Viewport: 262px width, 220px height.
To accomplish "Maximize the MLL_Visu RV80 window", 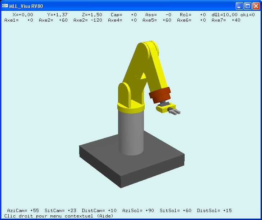I will pyautogui.click(x=248, y=6).
